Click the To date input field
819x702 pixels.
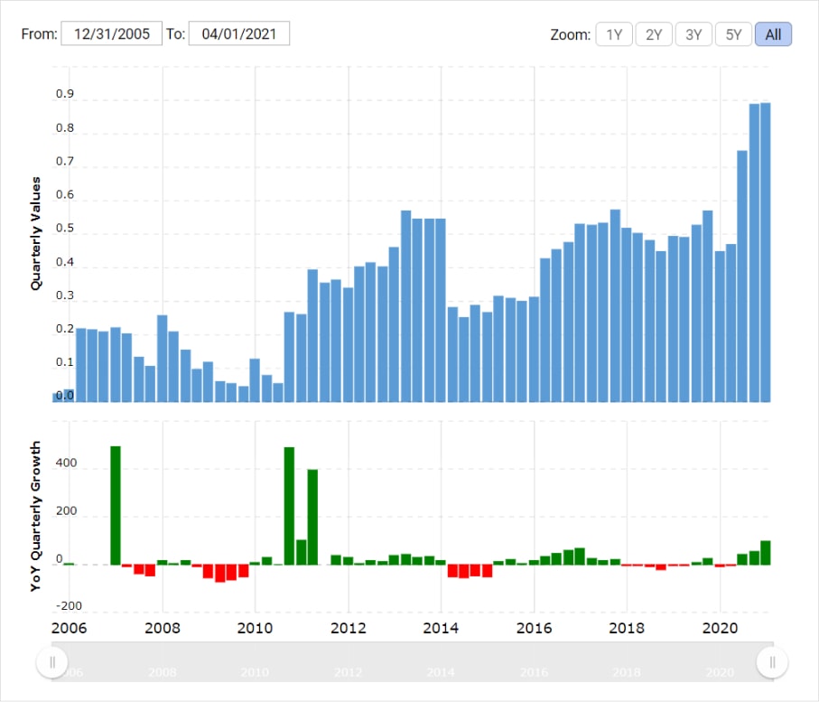(238, 34)
